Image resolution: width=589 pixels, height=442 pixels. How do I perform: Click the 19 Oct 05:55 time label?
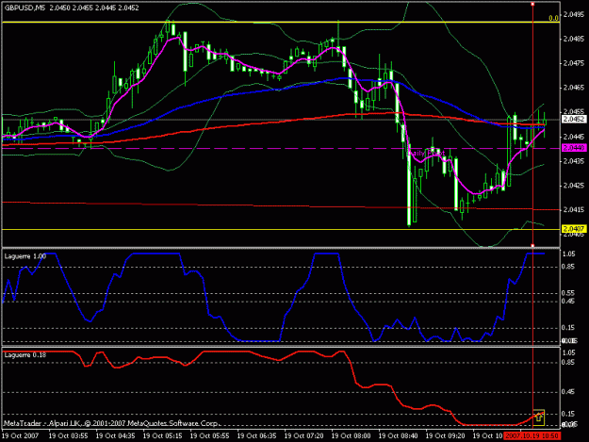point(209,436)
